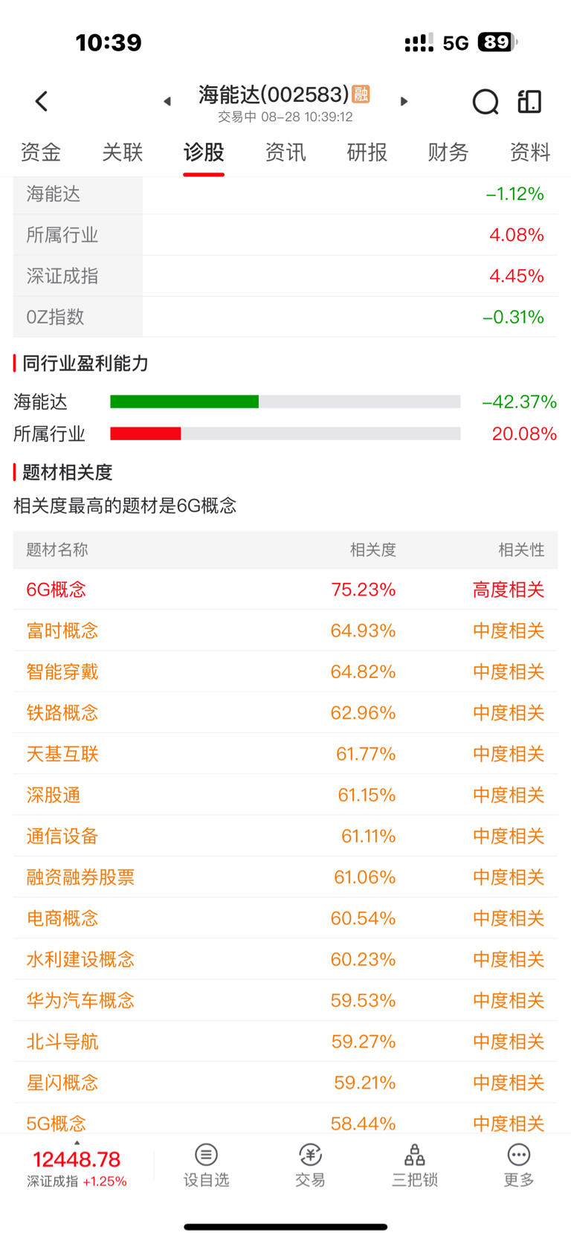Open the 研报 tab
This screenshot has height=1241, width=571.
pos(367,152)
